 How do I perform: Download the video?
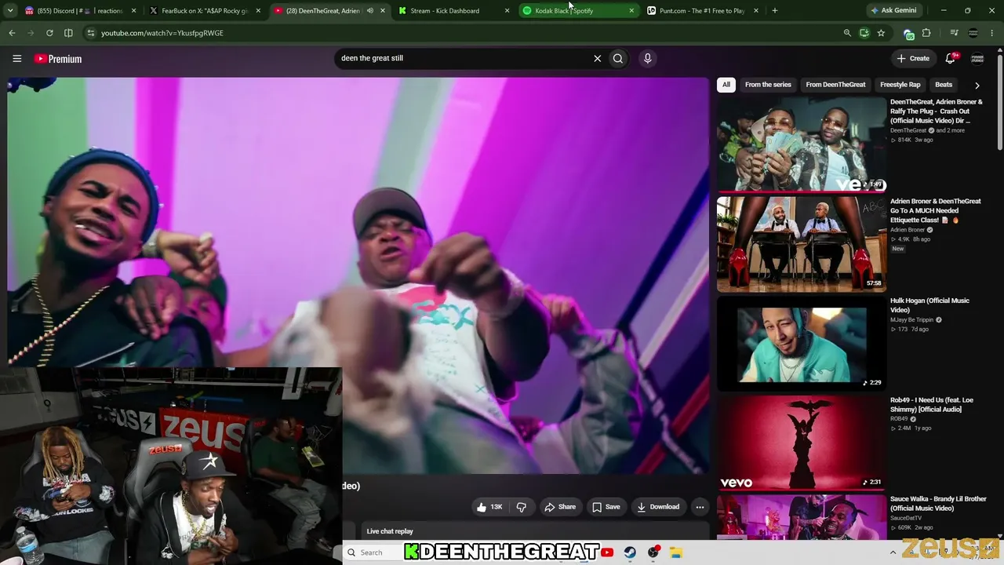click(x=658, y=507)
